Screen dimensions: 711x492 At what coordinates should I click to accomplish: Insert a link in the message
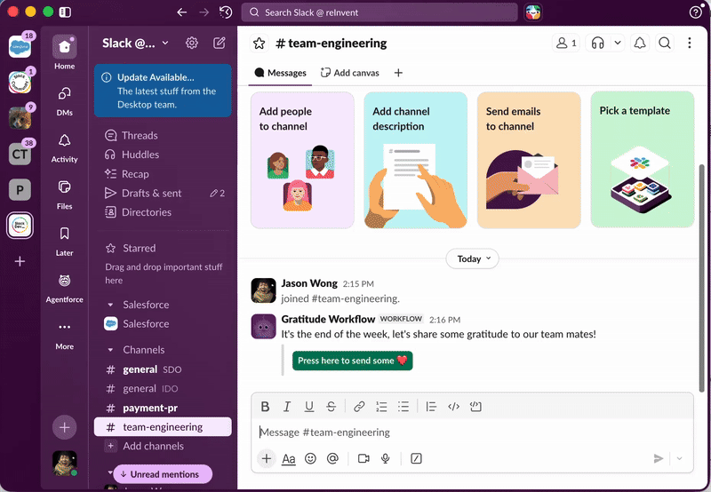pyautogui.click(x=359, y=407)
